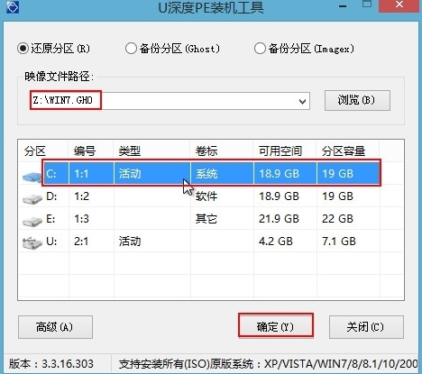The height and width of the screenshot is (374, 422).
Task: Click the 系统 volume label
Action: 206,174
